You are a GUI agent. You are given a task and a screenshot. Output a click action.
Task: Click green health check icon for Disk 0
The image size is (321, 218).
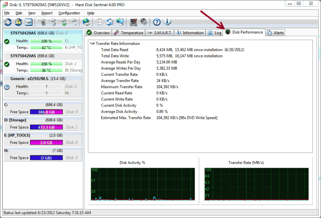[7, 42]
